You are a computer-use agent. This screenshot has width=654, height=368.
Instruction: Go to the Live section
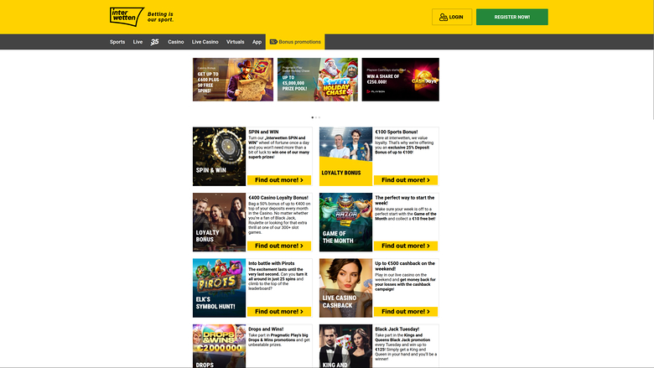[138, 42]
